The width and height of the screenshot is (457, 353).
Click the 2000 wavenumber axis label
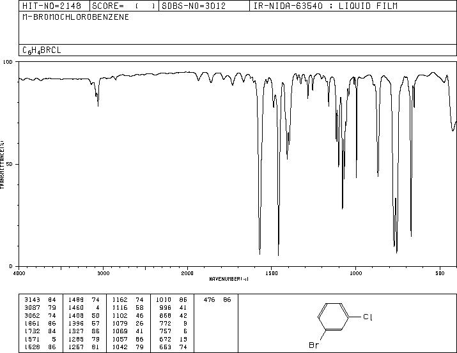[x=187, y=273]
